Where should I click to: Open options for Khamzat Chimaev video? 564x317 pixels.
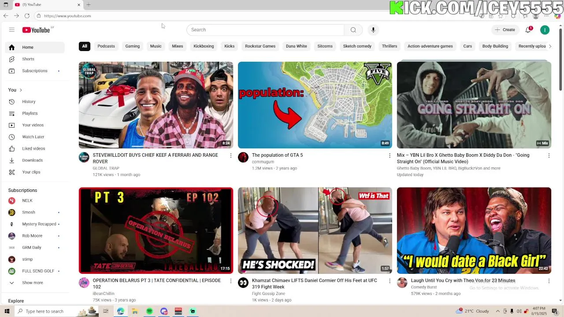coord(390,281)
